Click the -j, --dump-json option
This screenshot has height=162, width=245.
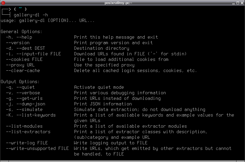click(x=26, y=104)
